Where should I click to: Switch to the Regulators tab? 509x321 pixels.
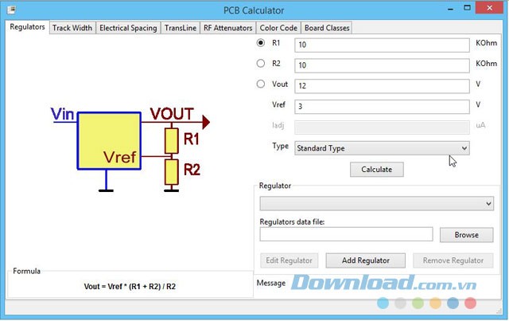pyautogui.click(x=27, y=27)
